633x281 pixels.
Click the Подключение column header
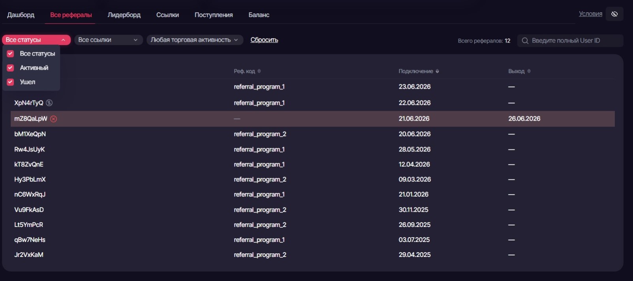[x=416, y=71]
